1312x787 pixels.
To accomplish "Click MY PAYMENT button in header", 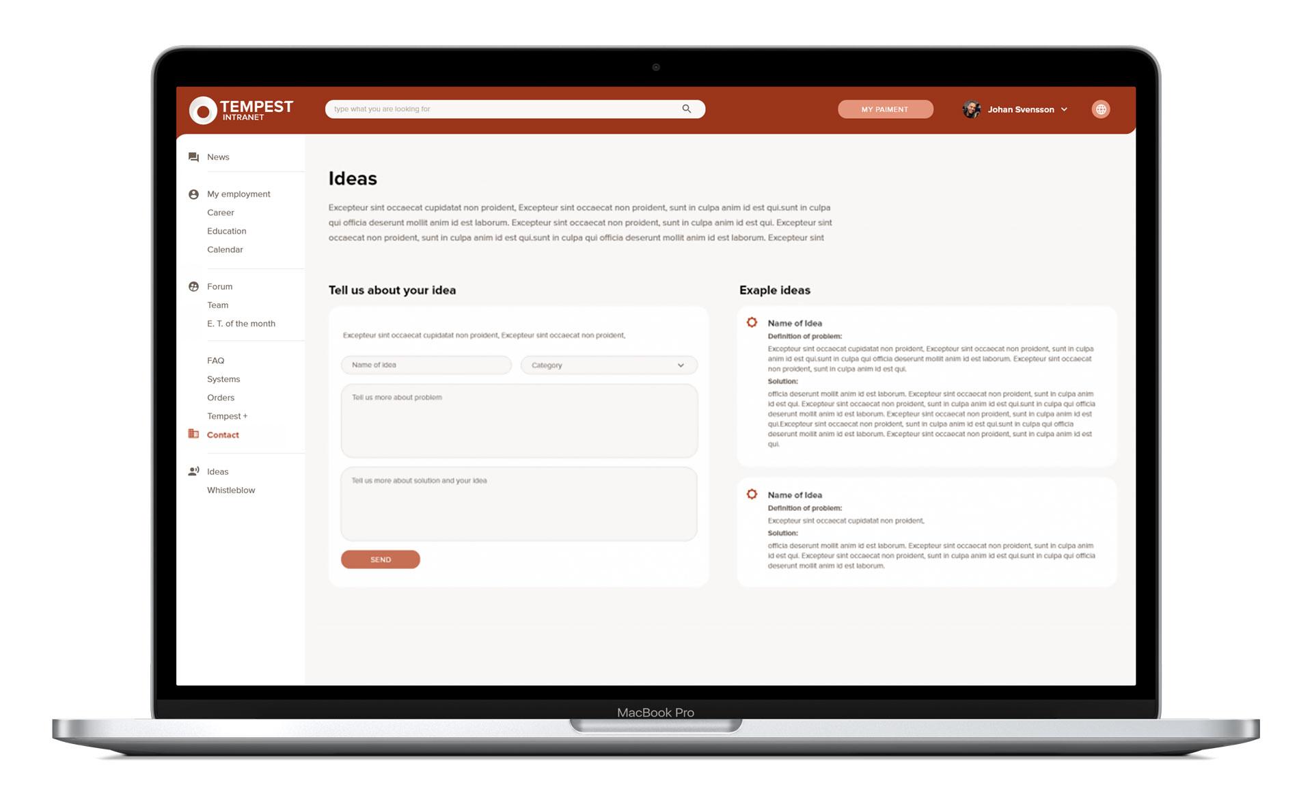I will [x=885, y=109].
